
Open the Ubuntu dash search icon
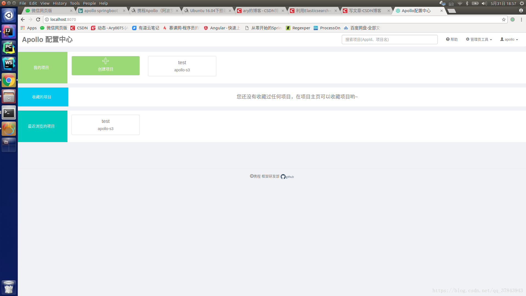tap(9, 15)
